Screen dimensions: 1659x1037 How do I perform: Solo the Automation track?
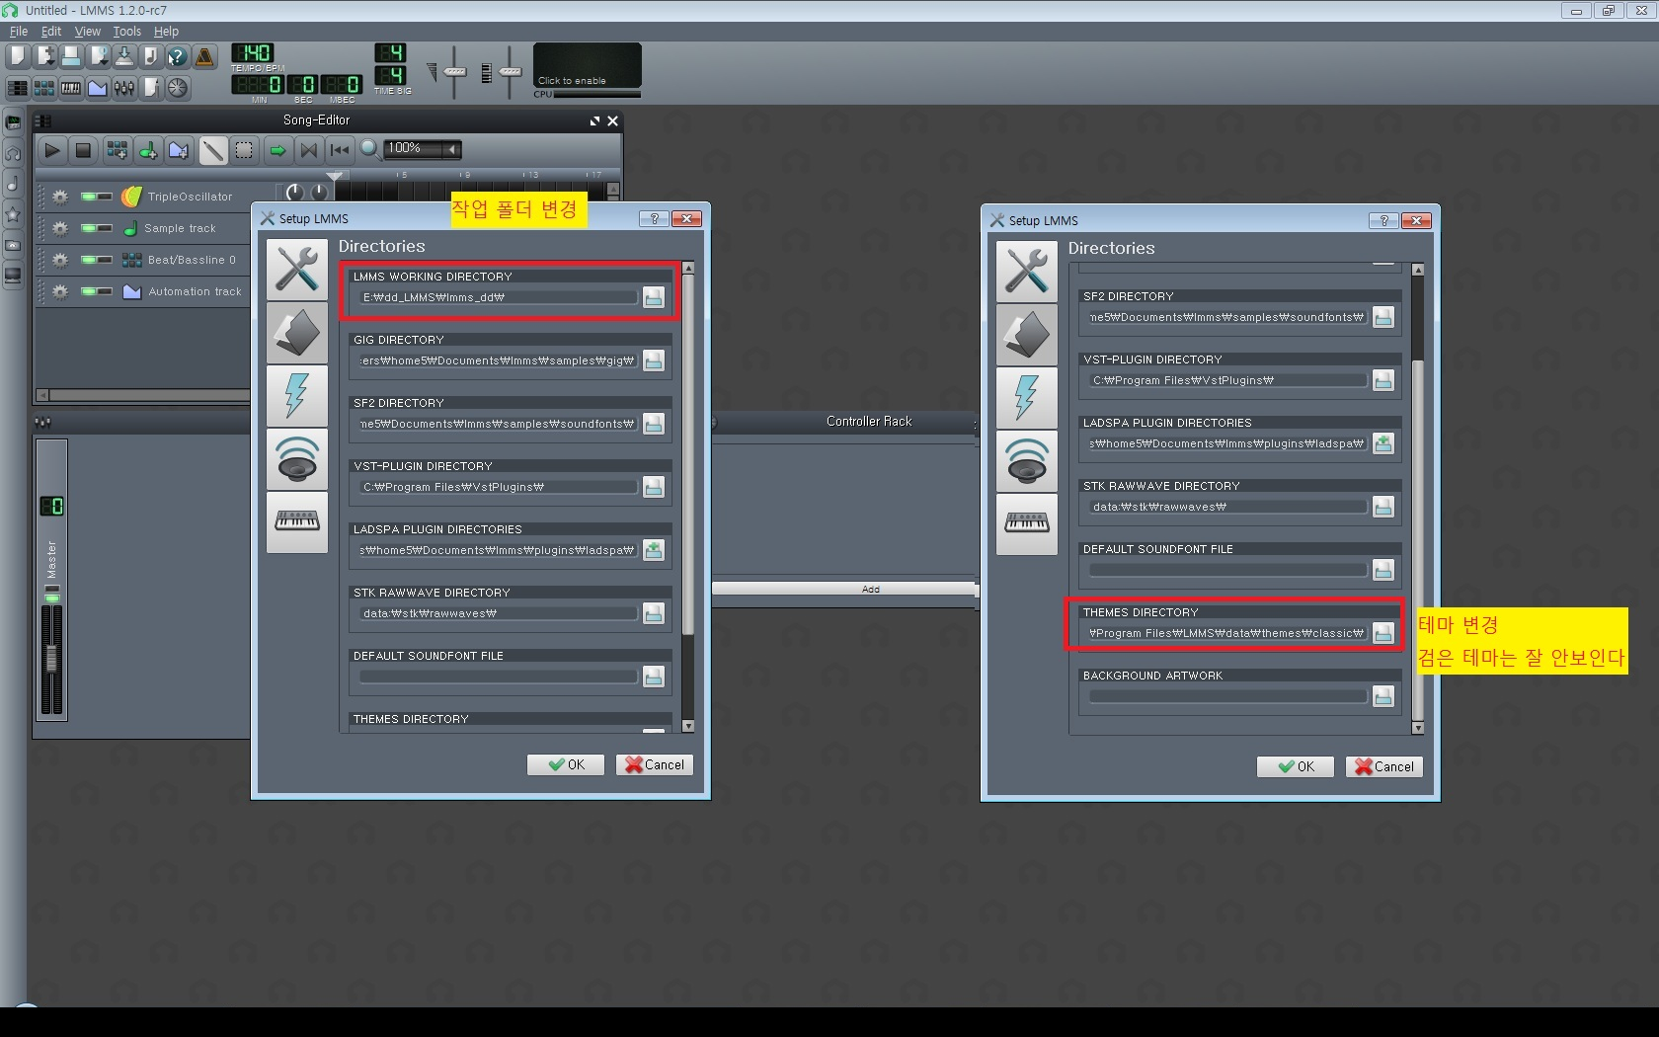106,291
